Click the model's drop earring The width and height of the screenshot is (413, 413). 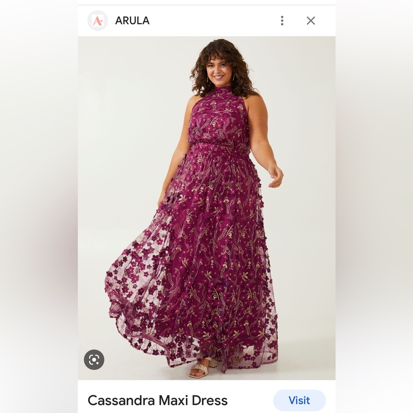pyautogui.click(x=234, y=77)
